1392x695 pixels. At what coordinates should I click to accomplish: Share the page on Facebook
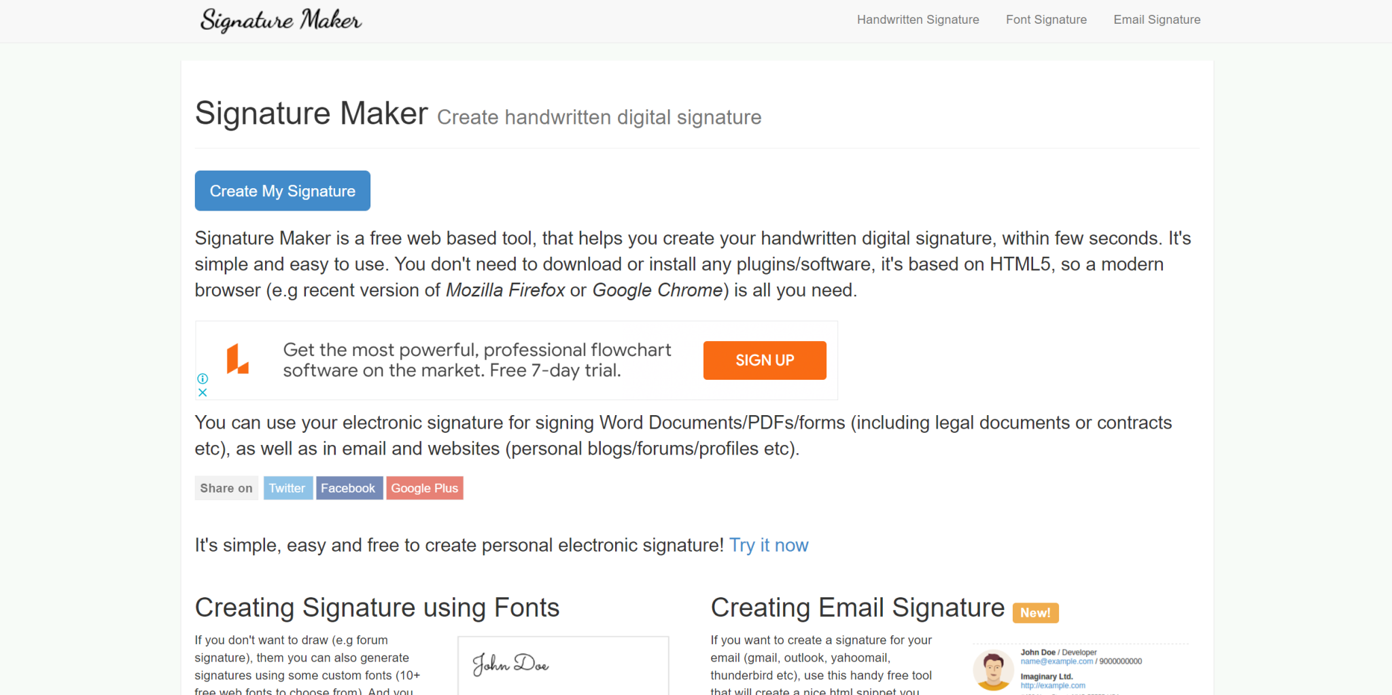tap(349, 488)
